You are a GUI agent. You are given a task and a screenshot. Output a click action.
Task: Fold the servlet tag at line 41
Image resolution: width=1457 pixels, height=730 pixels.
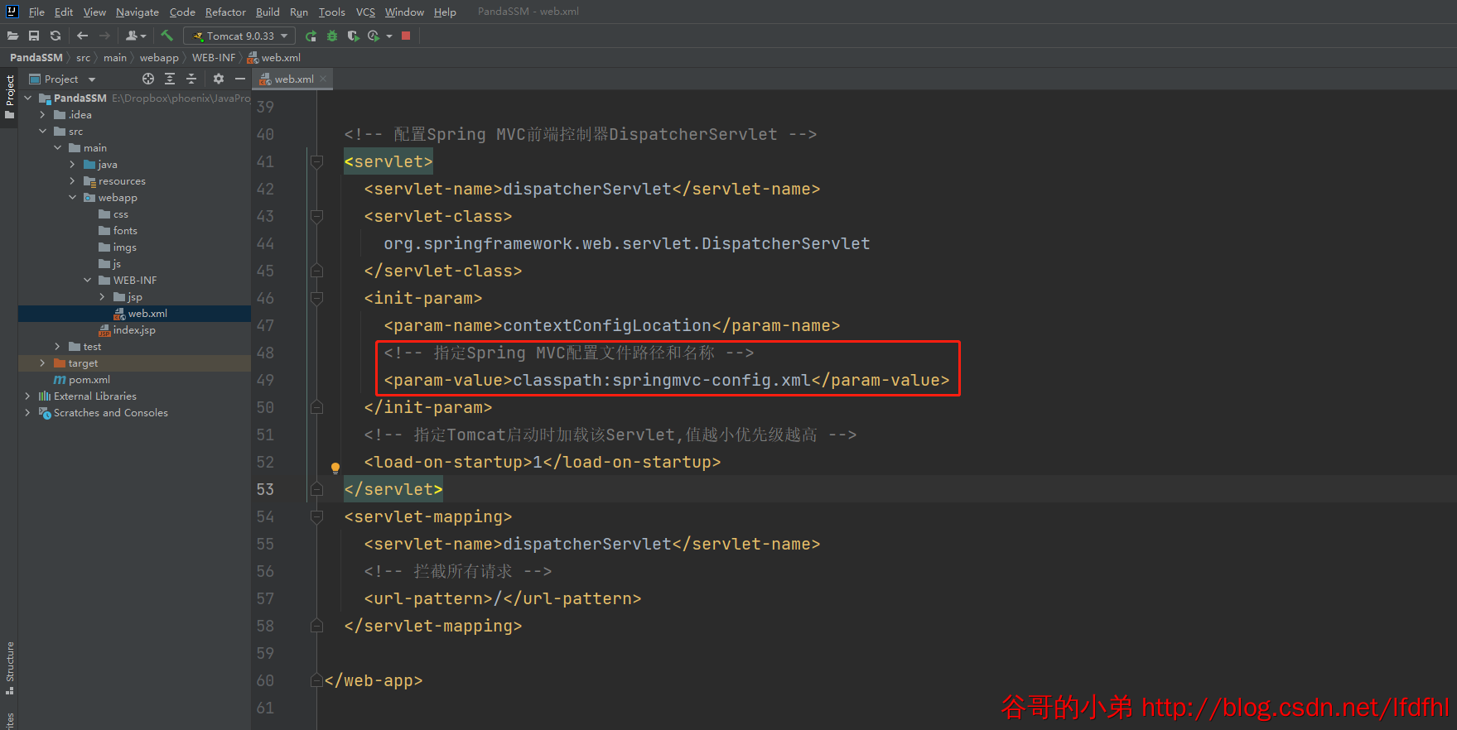tap(316, 161)
